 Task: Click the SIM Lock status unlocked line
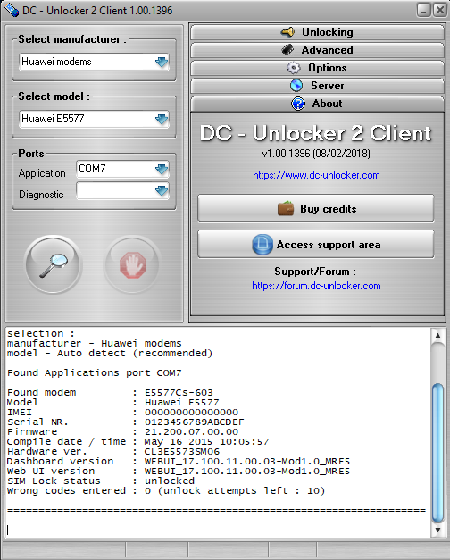(x=101, y=481)
